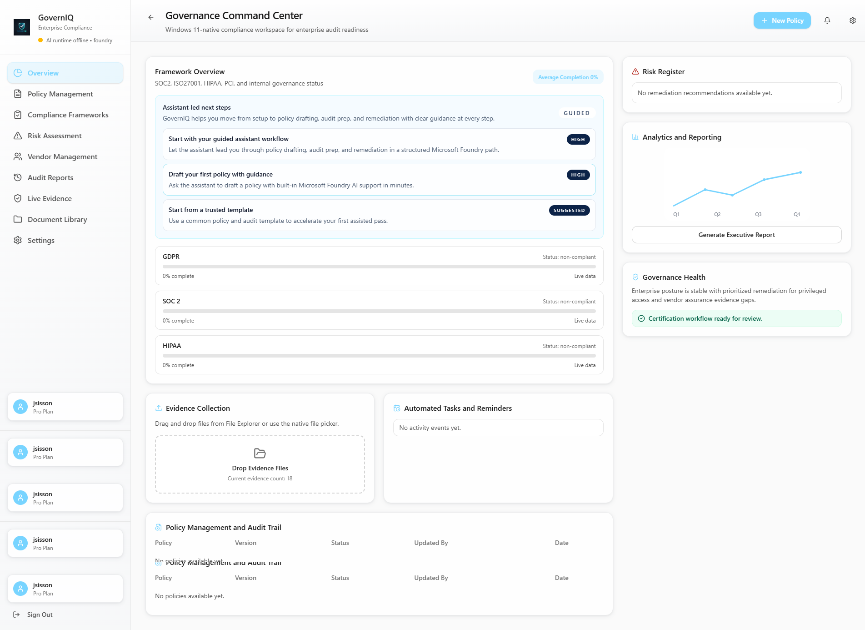Image resolution: width=865 pixels, height=630 pixels.
Task: Open the Document Library
Action: tap(65, 219)
